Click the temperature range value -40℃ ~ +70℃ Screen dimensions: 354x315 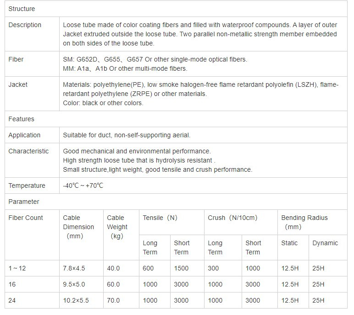[x=83, y=186]
